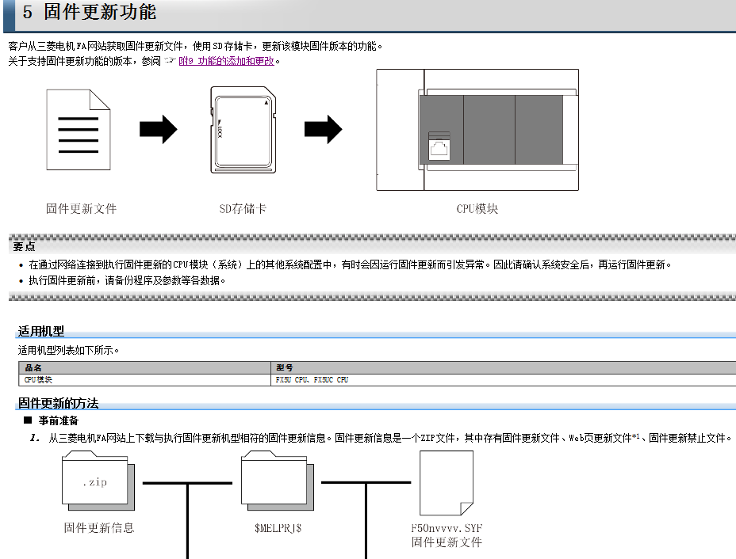Screen dimensions: 736x559
Task: Click the SD memory card icon
Action: 242,129
